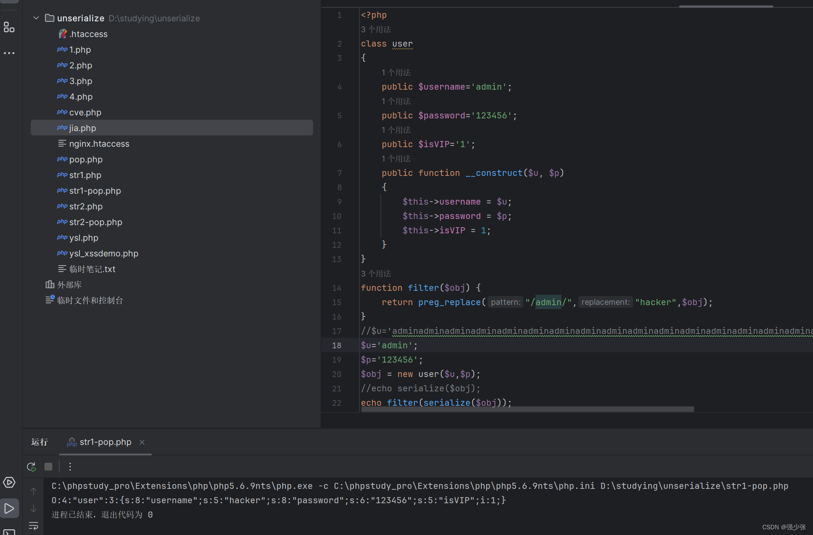813x535 pixels.
Task: Click line number 22 in the gutter
Action: coord(337,403)
